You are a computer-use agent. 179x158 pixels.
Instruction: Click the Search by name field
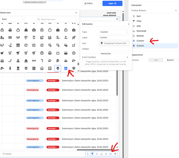tap(56, 19)
